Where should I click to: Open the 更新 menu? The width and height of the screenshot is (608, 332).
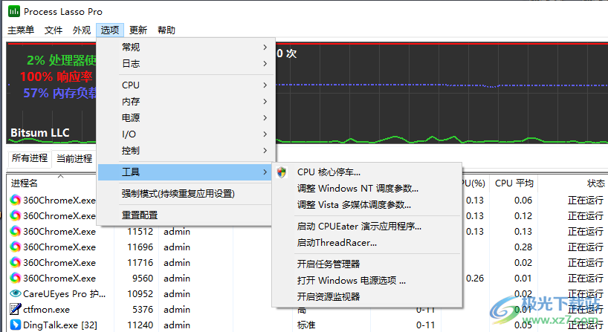coord(138,30)
